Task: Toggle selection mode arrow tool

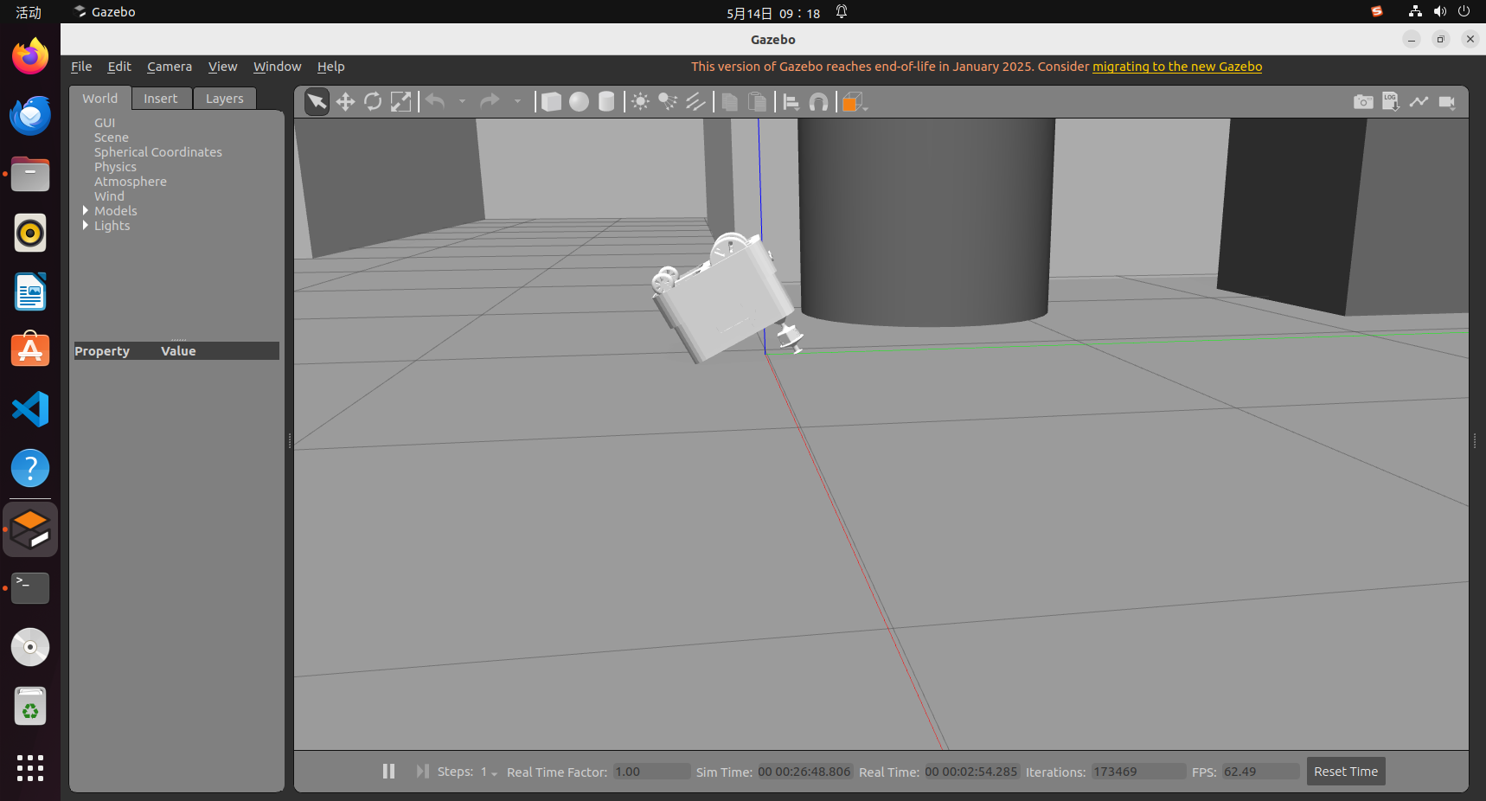Action: pos(317,102)
